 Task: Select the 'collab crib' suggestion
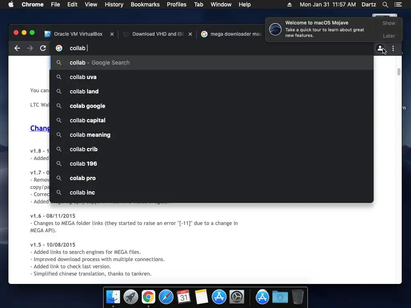click(212, 149)
